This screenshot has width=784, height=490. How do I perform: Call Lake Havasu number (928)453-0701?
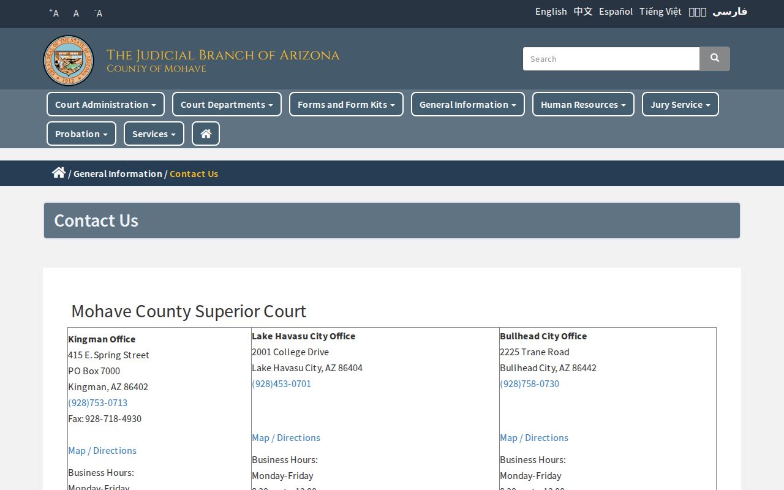pos(281,383)
